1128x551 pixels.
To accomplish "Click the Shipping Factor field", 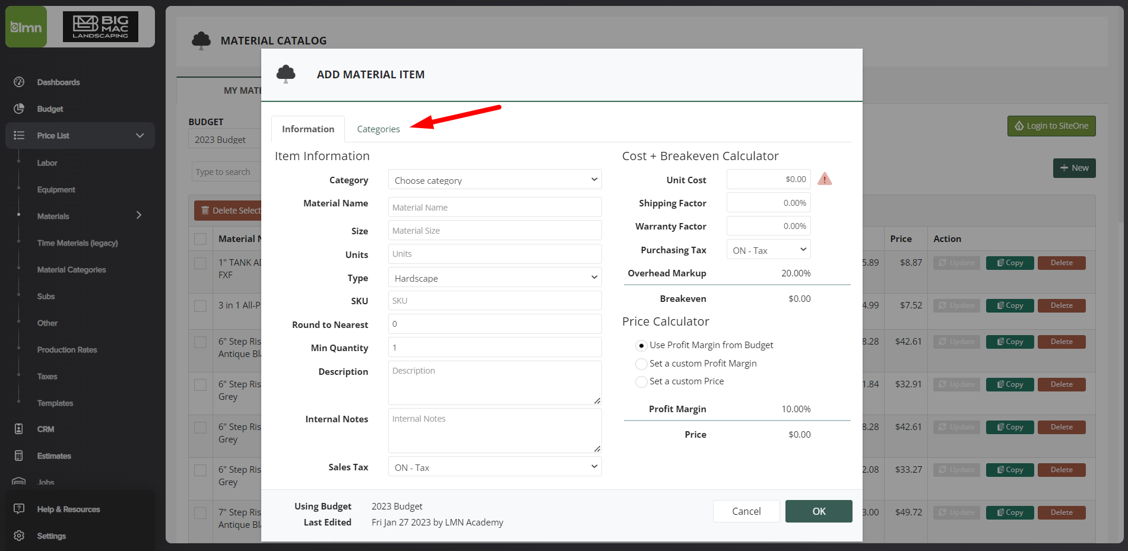I will click(x=768, y=203).
